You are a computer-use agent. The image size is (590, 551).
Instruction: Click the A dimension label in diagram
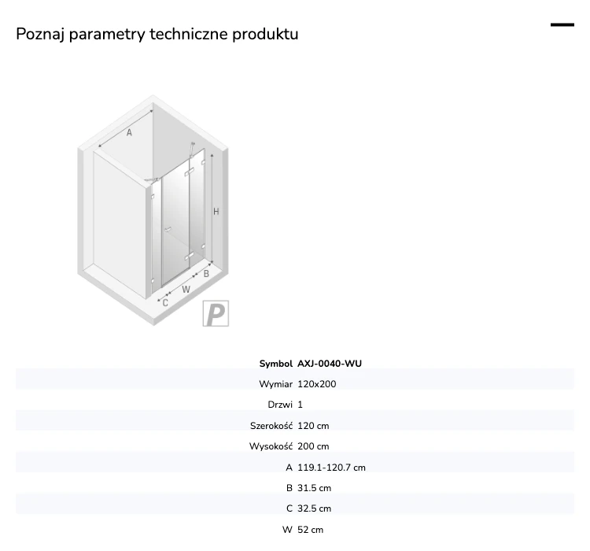(129, 132)
